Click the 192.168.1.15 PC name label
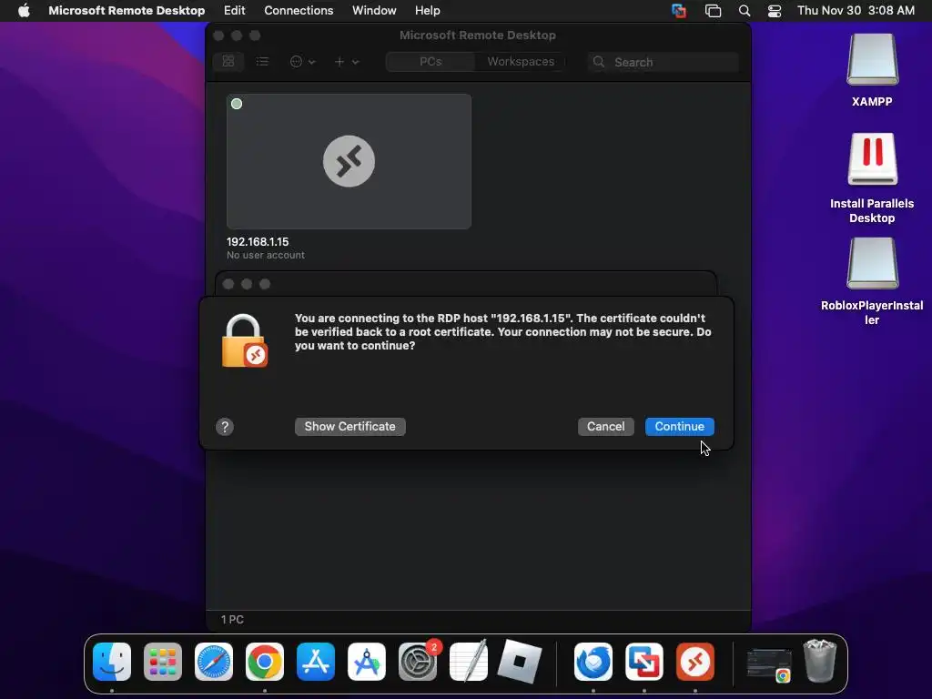The image size is (932, 699). click(258, 242)
